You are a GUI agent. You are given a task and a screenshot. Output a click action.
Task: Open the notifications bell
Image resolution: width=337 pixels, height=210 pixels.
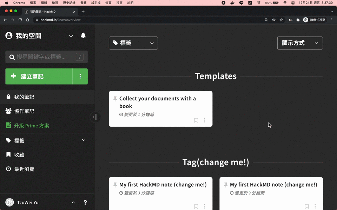(83, 35)
